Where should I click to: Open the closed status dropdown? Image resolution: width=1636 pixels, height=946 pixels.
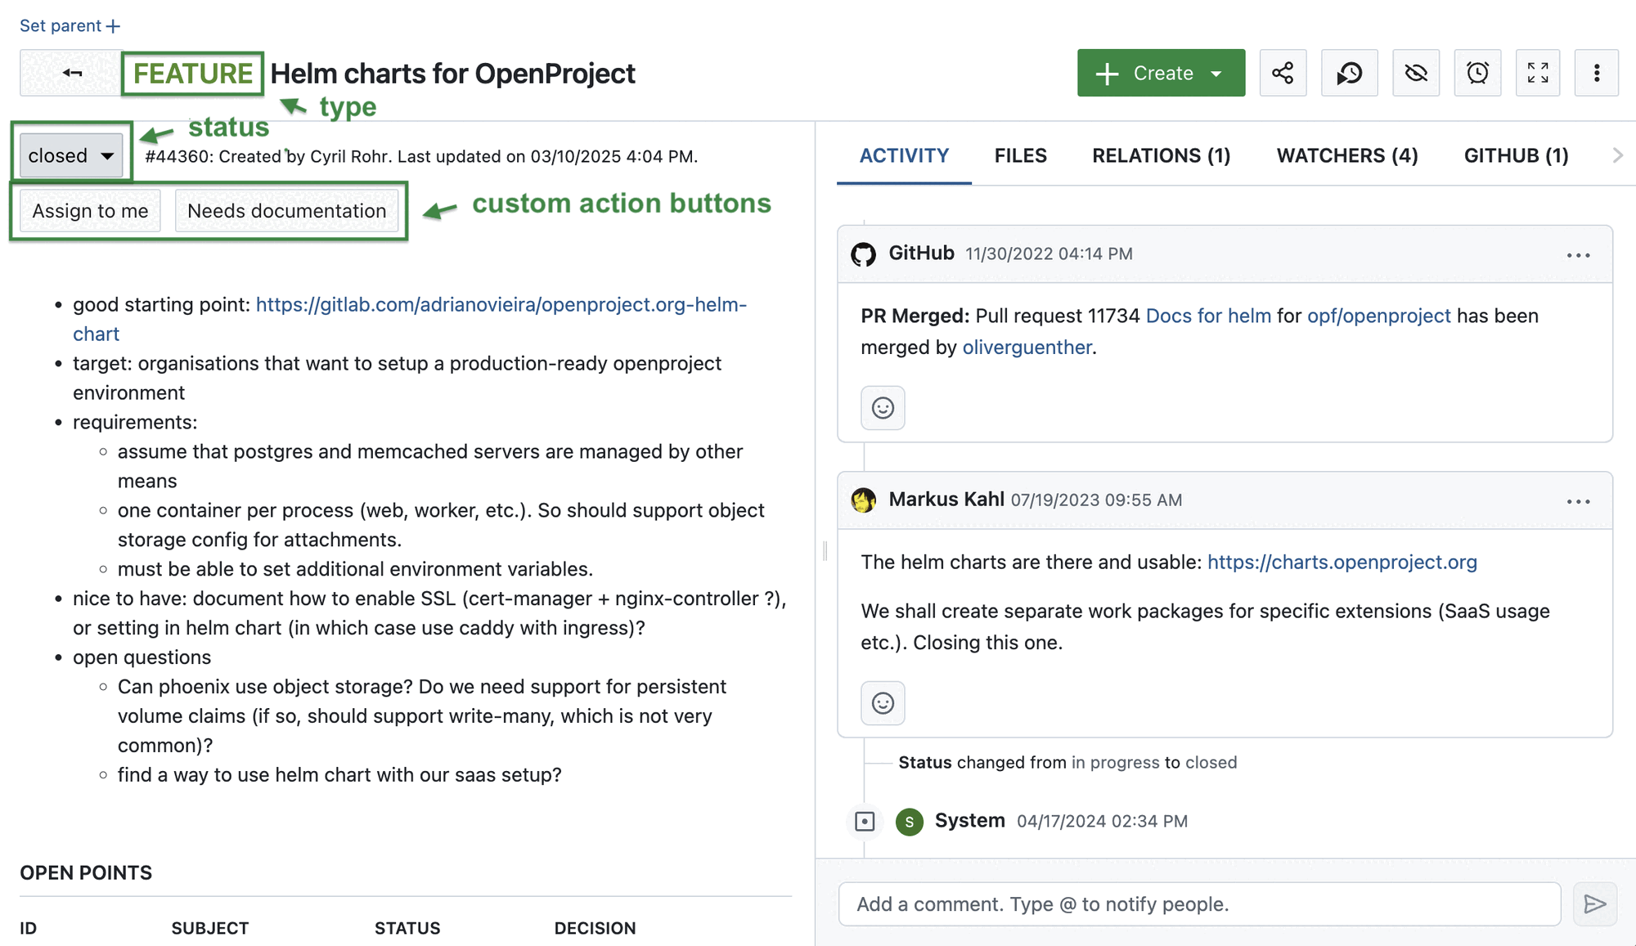tap(71, 155)
